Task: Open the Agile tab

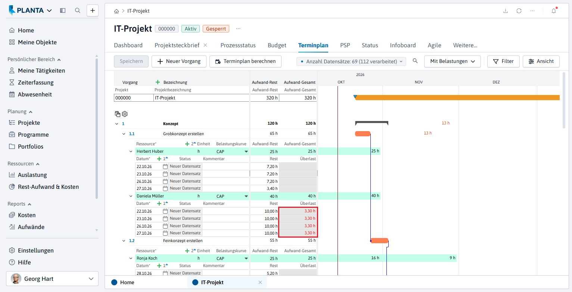Action: (x=434, y=45)
